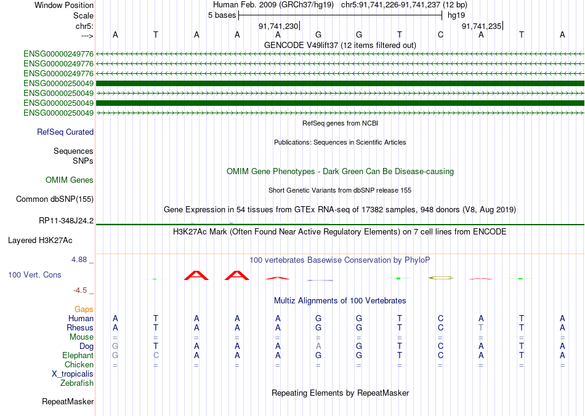Click the SNPs track label

point(83,161)
